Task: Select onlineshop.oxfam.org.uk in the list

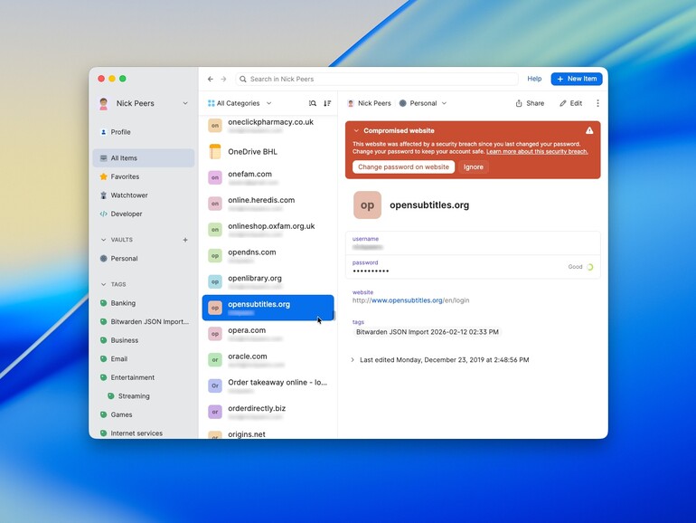Action: point(268,230)
